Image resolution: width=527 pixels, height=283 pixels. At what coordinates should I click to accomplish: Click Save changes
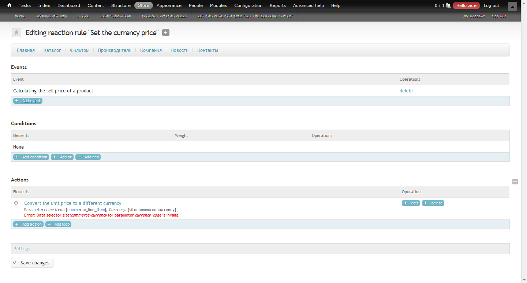pyautogui.click(x=32, y=263)
